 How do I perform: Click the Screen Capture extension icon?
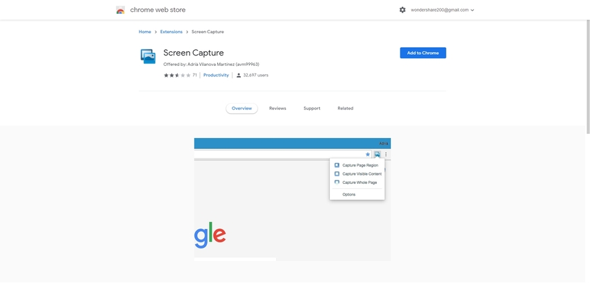[148, 56]
